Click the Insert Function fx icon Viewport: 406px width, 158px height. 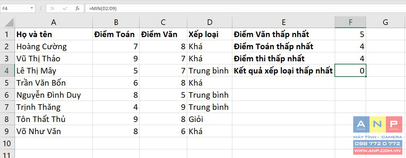[77, 8]
